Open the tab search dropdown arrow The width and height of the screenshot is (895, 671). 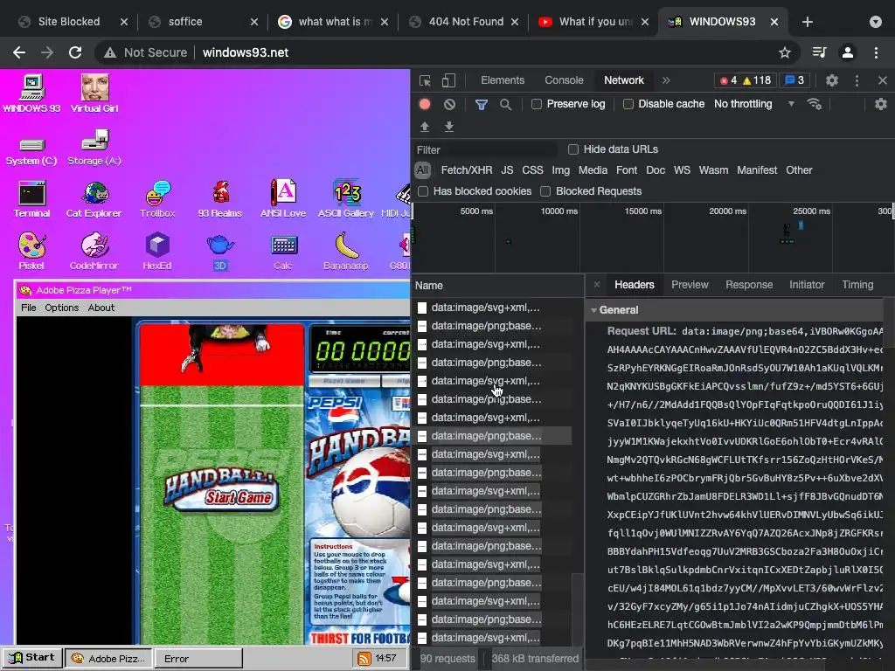(876, 22)
